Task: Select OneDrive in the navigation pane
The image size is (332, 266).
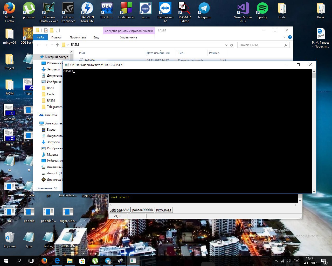Action: [51, 115]
